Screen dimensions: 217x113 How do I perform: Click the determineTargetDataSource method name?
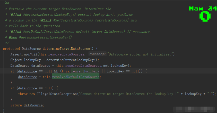(66, 49)
